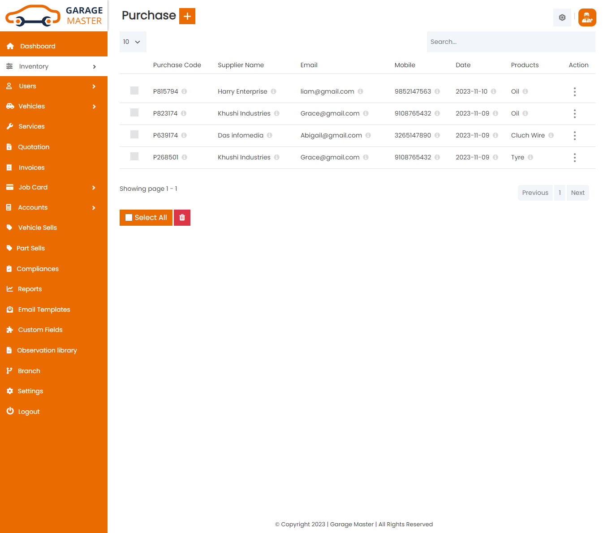The width and height of the screenshot is (612, 533).
Task: Click the red trash delete icon
Action: 182,218
